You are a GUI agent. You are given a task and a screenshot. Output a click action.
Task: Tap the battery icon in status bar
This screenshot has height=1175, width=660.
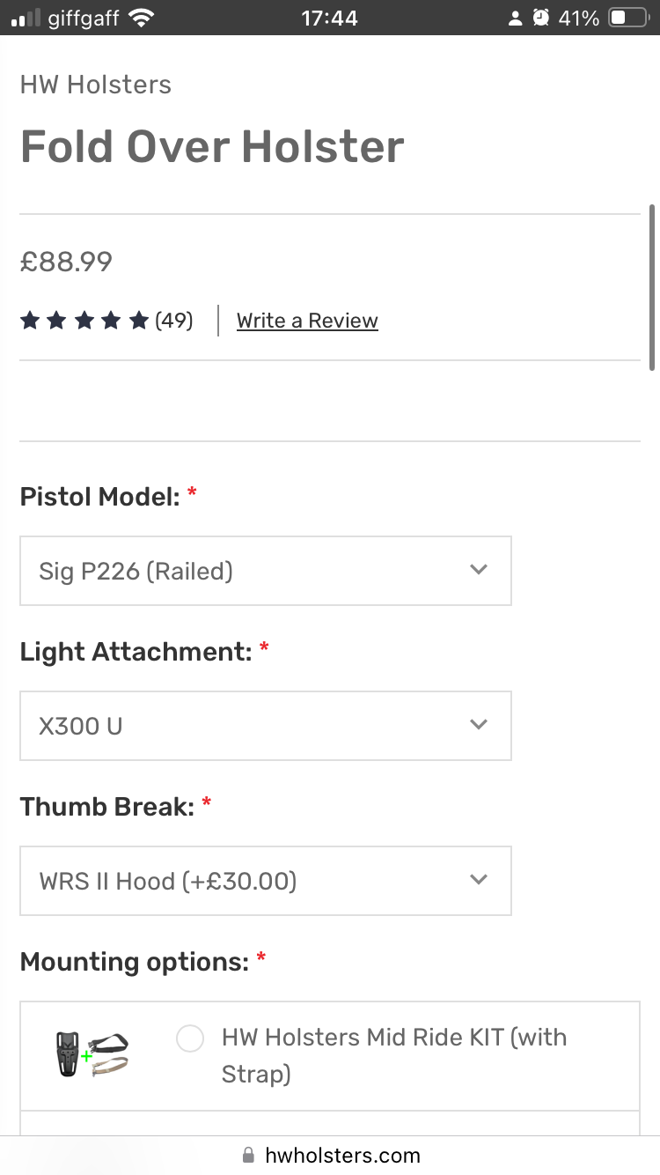coord(628,18)
